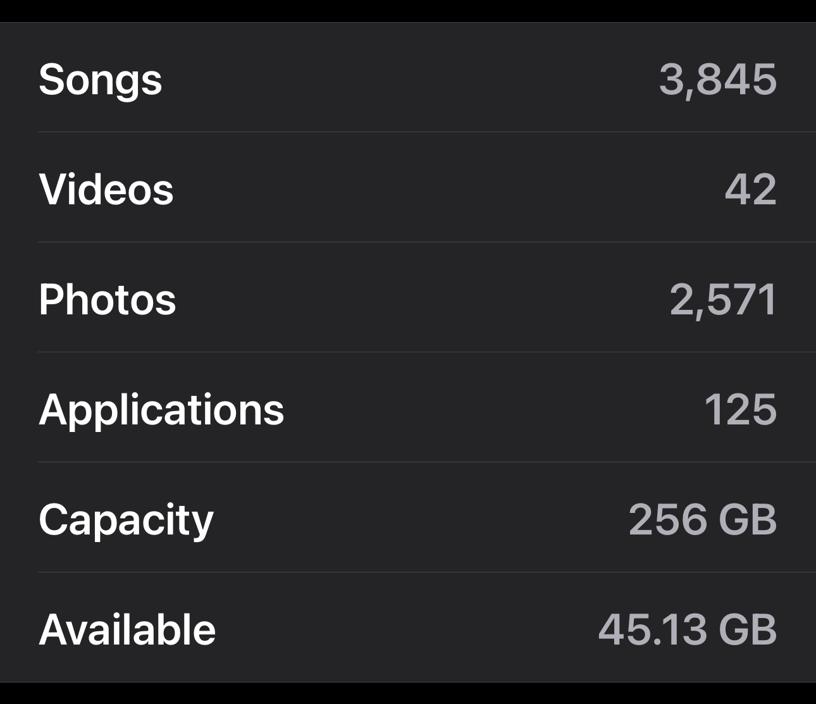Select the photos count 2,571
Screen dimensions: 816x704
pyautogui.click(x=723, y=299)
